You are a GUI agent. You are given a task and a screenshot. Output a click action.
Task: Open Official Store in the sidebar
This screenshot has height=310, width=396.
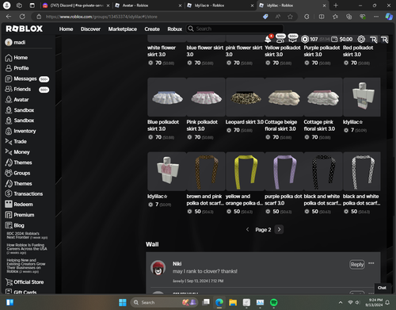coord(25,282)
